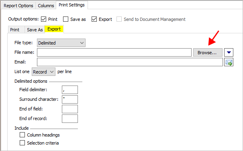Expand the File type Delimited dropdown
The width and height of the screenshot is (243, 151).
point(61,43)
